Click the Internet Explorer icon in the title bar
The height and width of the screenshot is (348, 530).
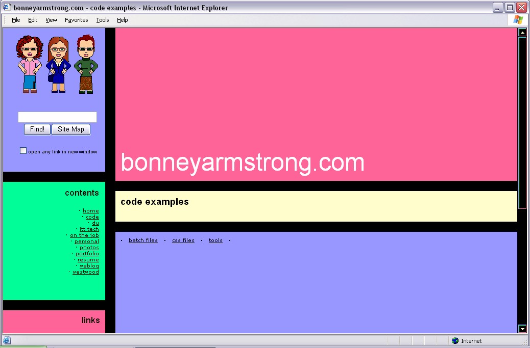tap(7, 8)
